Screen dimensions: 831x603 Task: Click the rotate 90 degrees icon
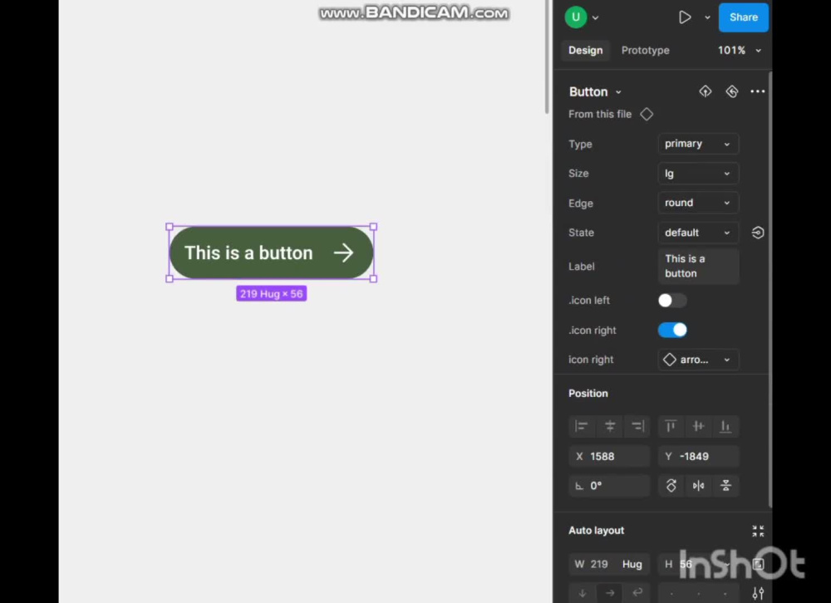coord(671,486)
